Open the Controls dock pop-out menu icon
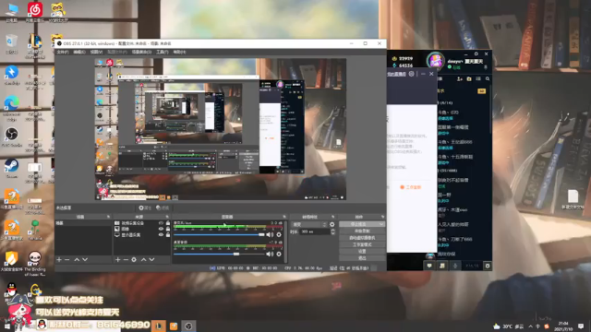Viewport: 591px width, 332px height. (x=382, y=217)
